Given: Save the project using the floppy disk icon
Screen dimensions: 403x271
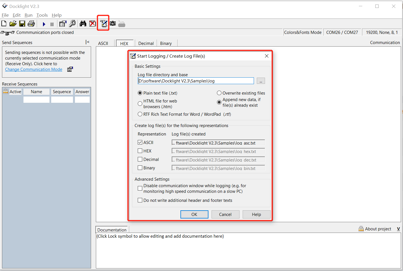Looking at the screenshot, I should click(x=22, y=24).
